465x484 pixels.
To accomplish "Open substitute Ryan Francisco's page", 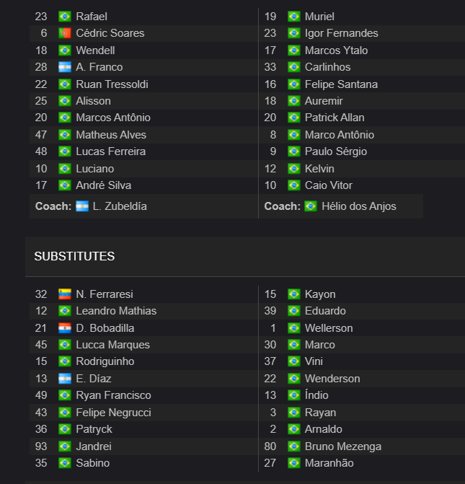I will click(x=114, y=395).
